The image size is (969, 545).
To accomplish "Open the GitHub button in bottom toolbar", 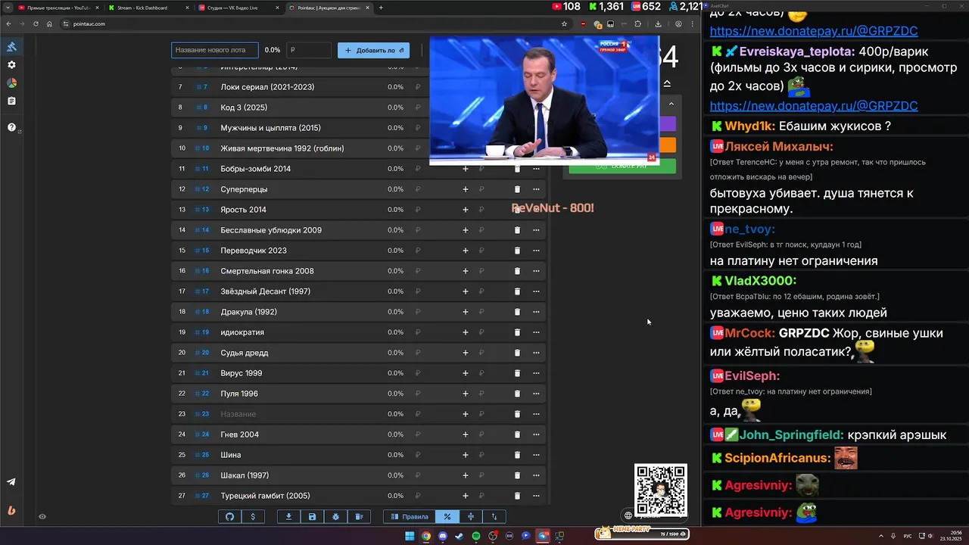I will tap(230, 517).
